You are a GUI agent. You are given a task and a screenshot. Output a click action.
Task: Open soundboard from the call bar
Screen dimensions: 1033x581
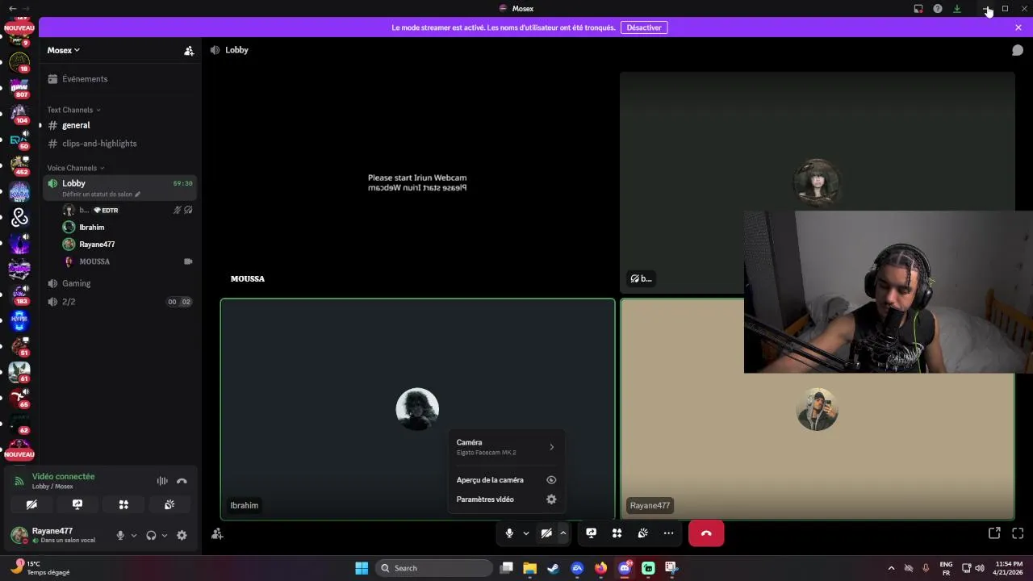coord(643,533)
